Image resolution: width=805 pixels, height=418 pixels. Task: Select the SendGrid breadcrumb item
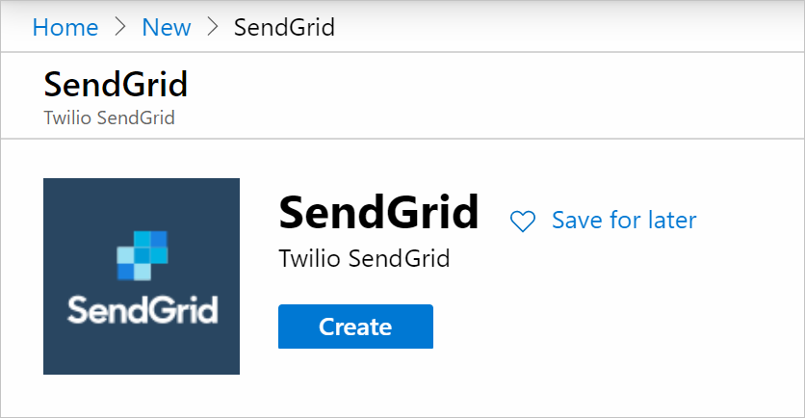(x=284, y=27)
